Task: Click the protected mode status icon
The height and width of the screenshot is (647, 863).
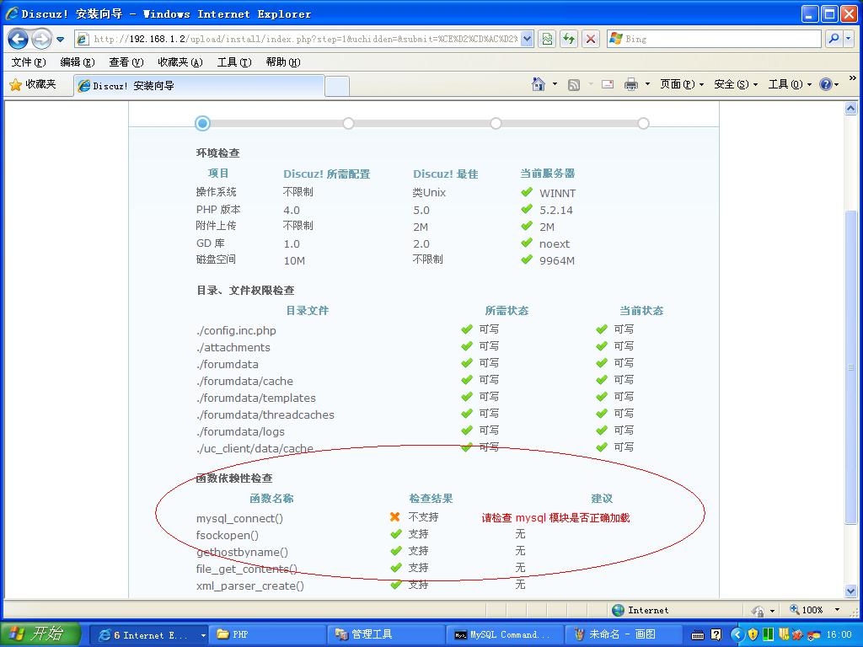Action: (758, 610)
